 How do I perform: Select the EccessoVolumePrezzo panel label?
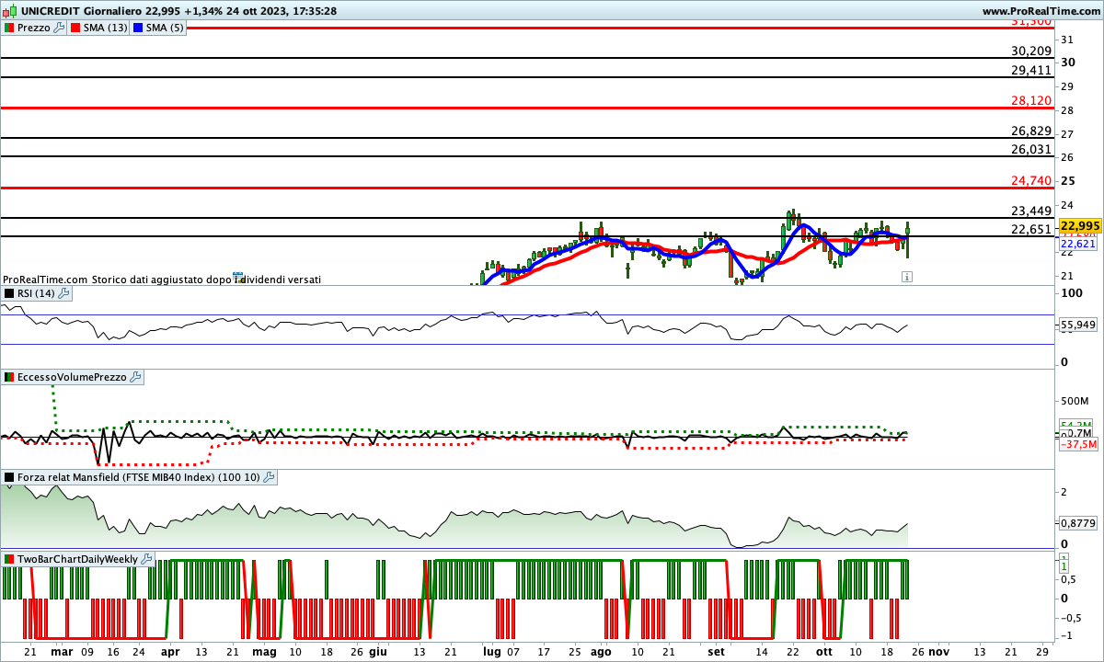(x=72, y=377)
